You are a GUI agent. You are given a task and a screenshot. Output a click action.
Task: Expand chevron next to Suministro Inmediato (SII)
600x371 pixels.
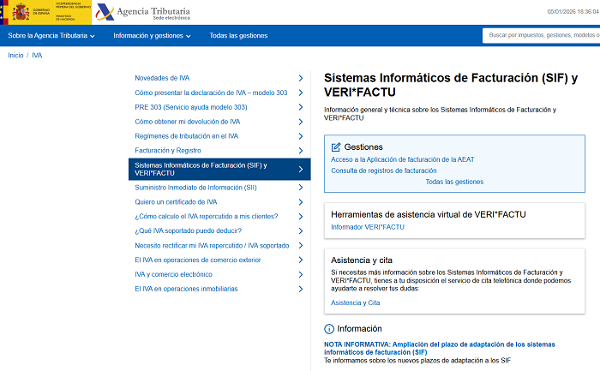pyautogui.click(x=301, y=188)
